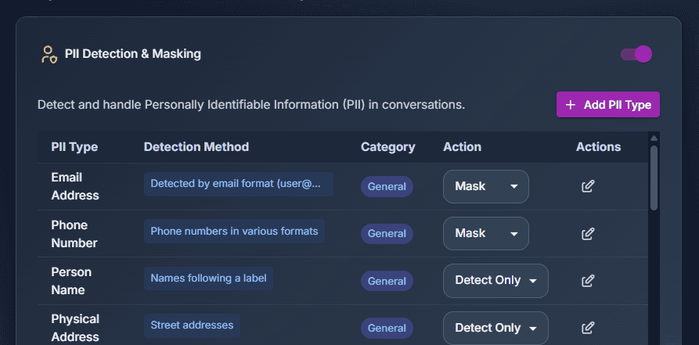This screenshot has width=699, height=345.
Task: Click the Actions column header
Action: click(x=598, y=147)
